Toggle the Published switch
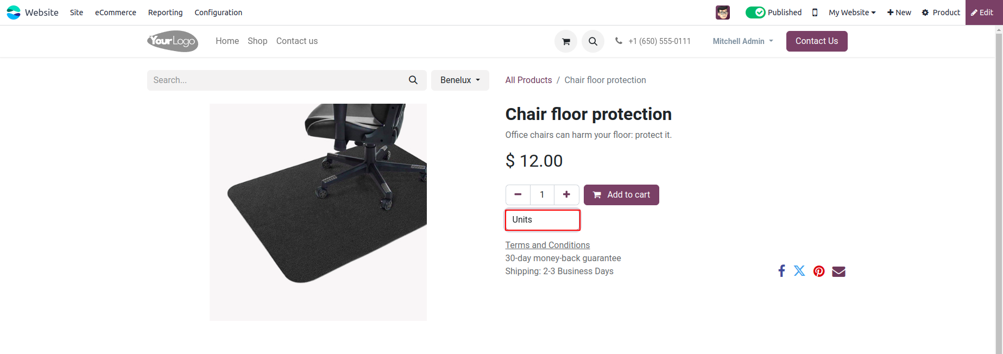Viewport: 1003px width, 354px height. (755, 12)
